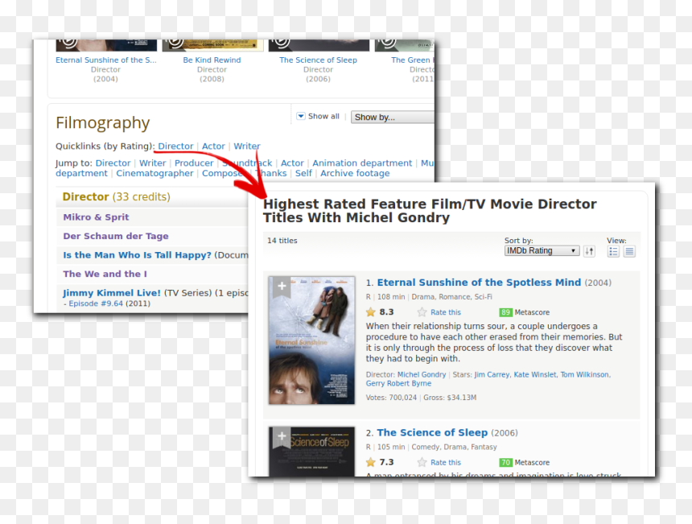Open Actor quicklink by rating
692x524 pixels.
coord(213,146)
